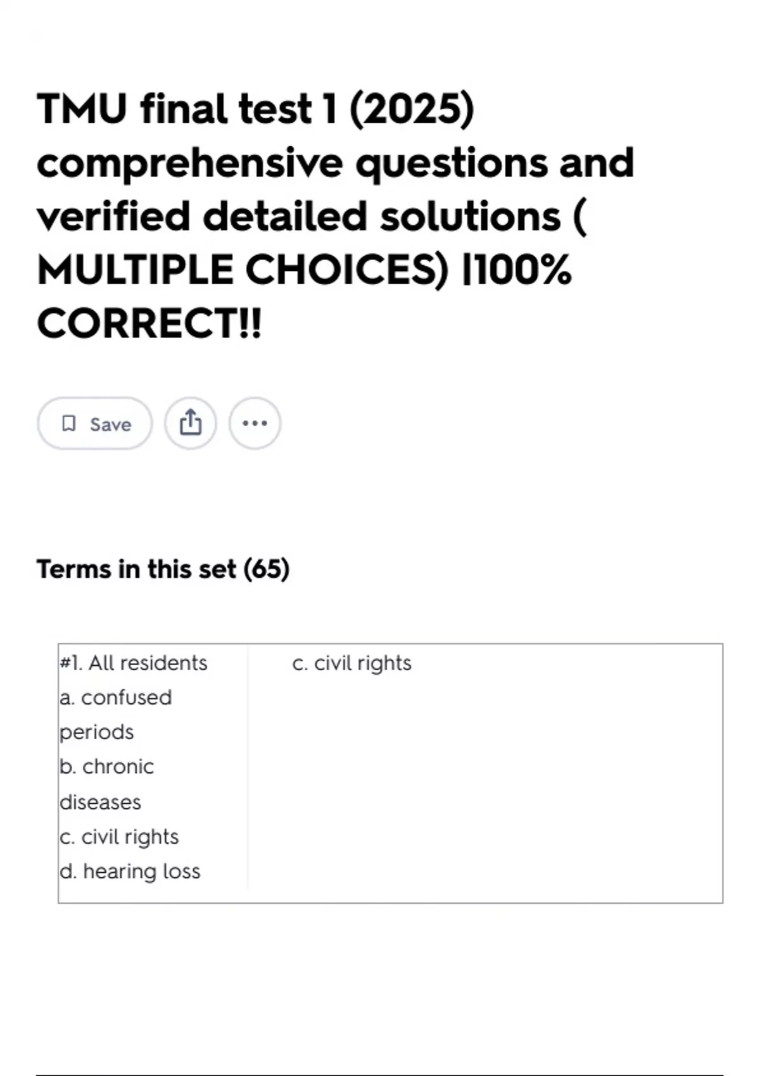
Task: Choose option 'a. confused periods'
Action: tap(115, 715)
